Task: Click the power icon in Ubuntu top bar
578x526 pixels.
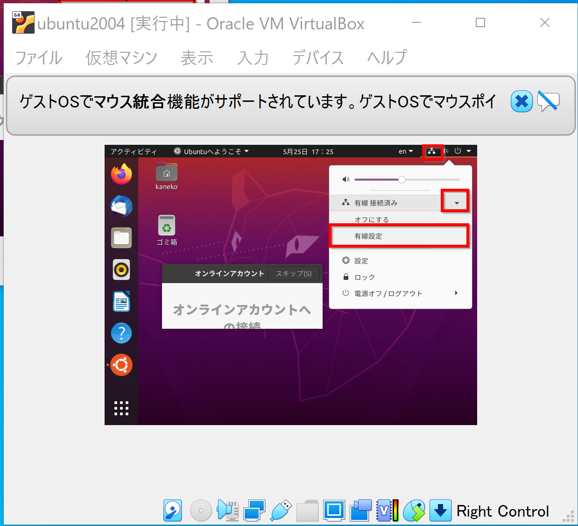Action: (x=458, y=151)
